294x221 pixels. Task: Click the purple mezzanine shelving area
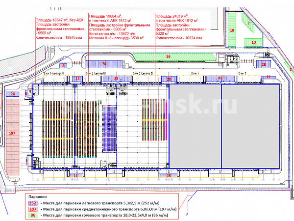[x=109, y=129]
